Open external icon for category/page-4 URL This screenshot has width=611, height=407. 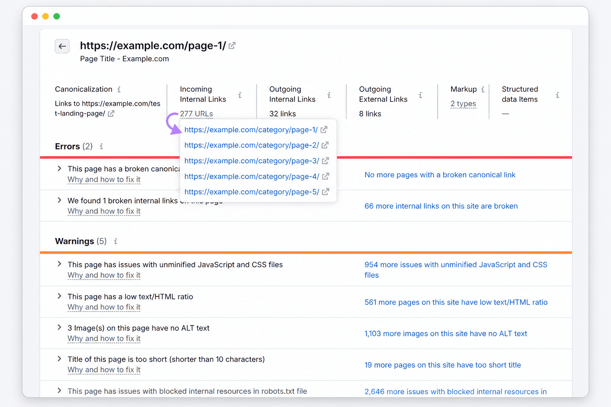pyautogui.click(x=325, y=176)
